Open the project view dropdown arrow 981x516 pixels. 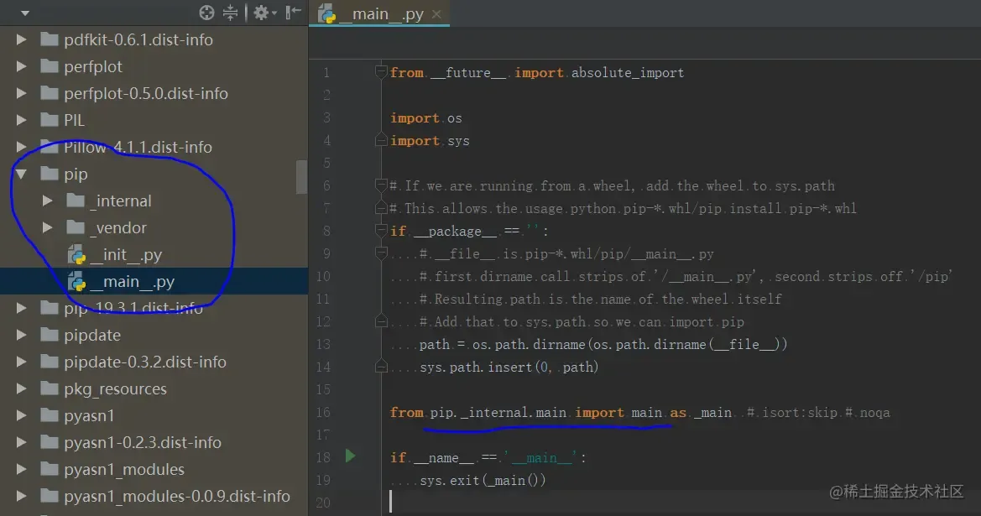coord(25,13)
